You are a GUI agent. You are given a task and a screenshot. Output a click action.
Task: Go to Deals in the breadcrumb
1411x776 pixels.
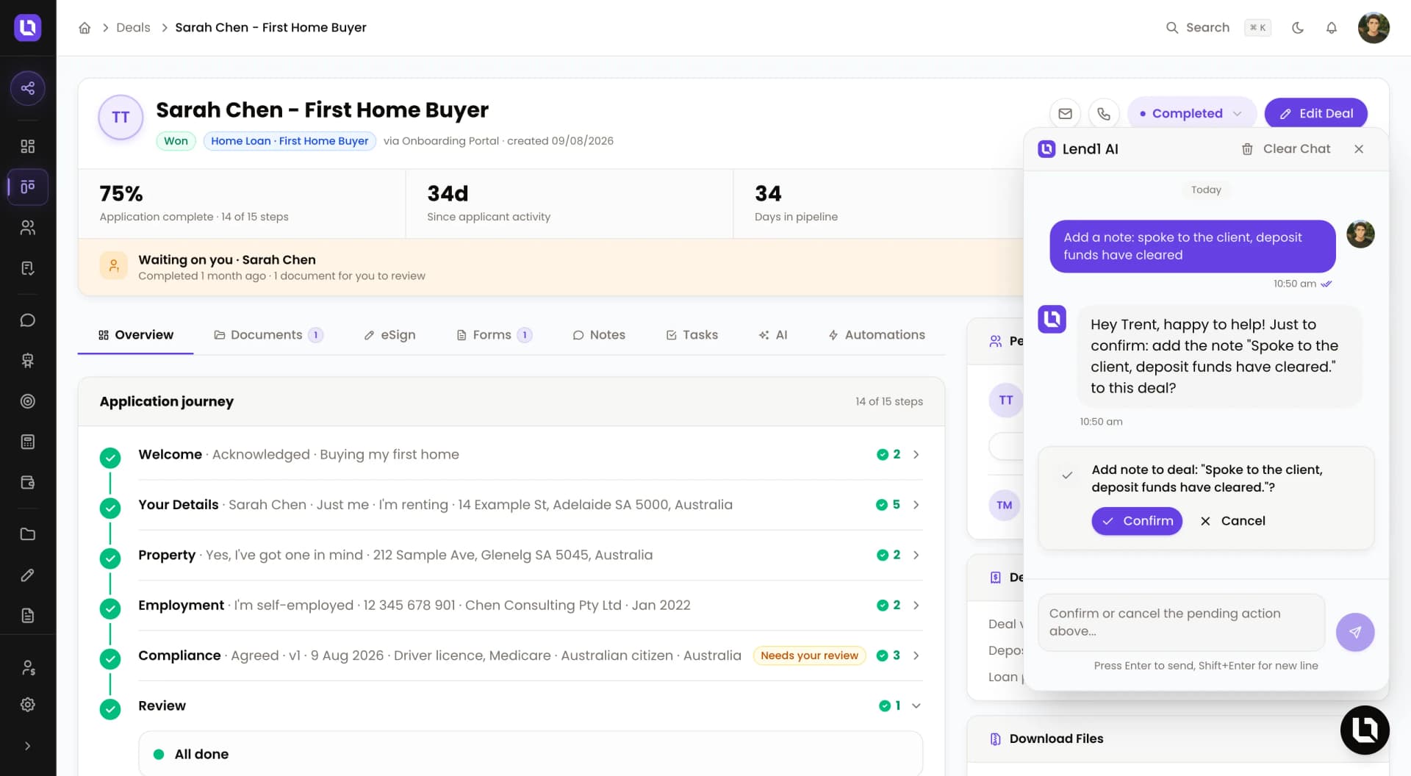point(133,28)
